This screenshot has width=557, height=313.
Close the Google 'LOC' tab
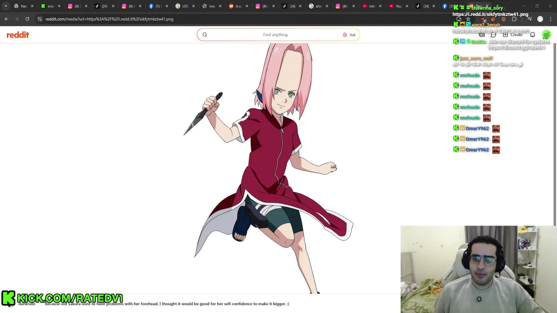tap(193, 6)
